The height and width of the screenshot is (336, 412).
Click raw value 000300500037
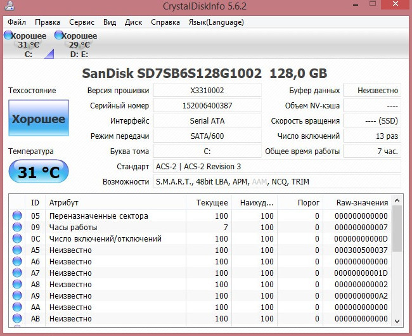[x=361, y=250]
